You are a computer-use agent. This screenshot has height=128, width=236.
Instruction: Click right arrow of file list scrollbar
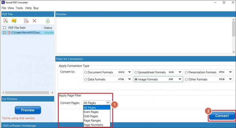coord(52,93)
